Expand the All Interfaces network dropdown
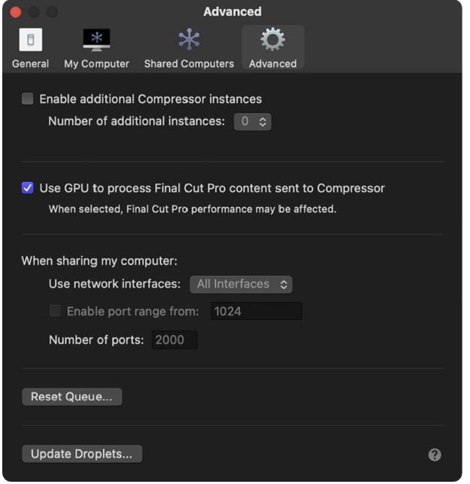Image resolution: width=470 pixels, height=484 pixels. click(241, 285)
